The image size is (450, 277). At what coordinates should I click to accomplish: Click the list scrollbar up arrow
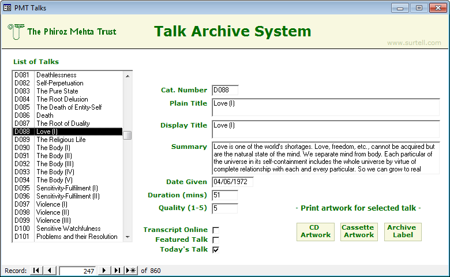(127, 76)
